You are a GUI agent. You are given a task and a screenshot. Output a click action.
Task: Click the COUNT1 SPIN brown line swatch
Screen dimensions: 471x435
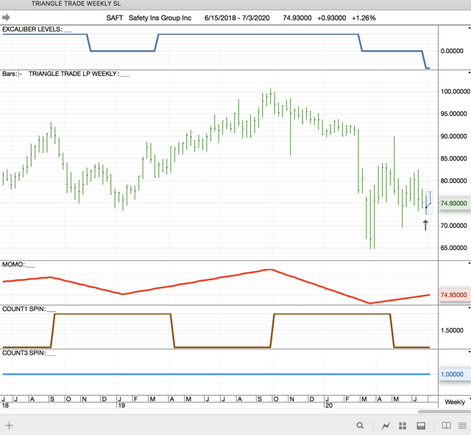51,311
